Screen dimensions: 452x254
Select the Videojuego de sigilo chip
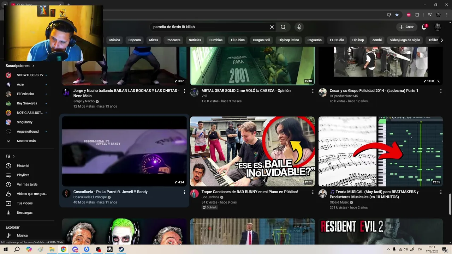point(405,40)
